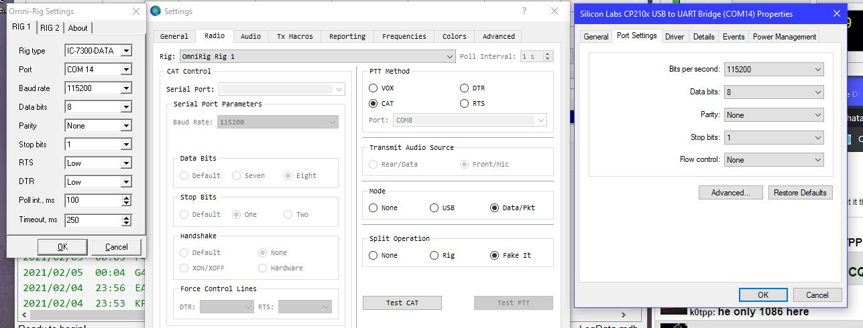Set Mode to USB
The width and height of the screenshot is (863, 328).
(434, 208)
